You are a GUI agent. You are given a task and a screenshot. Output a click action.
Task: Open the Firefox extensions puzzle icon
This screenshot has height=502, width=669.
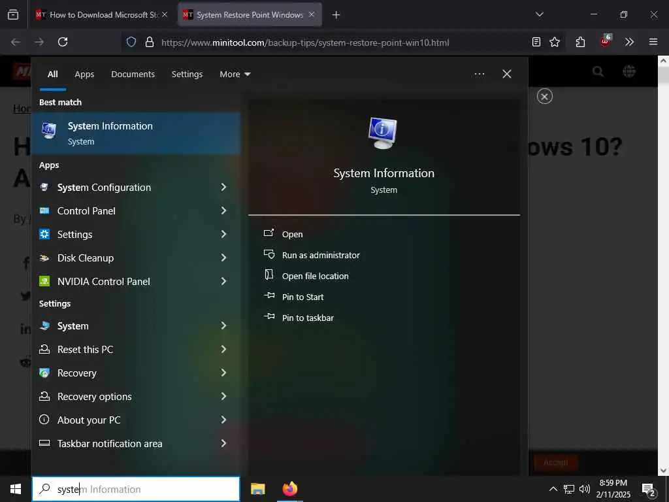pos(580,42)
